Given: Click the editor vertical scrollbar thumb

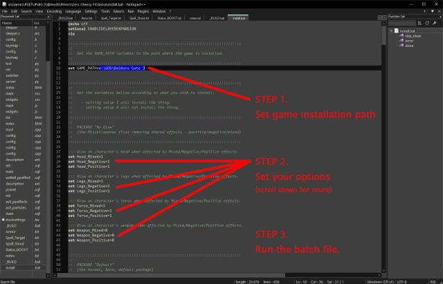Looking at the screenshot, I should [x=383, y=35].
